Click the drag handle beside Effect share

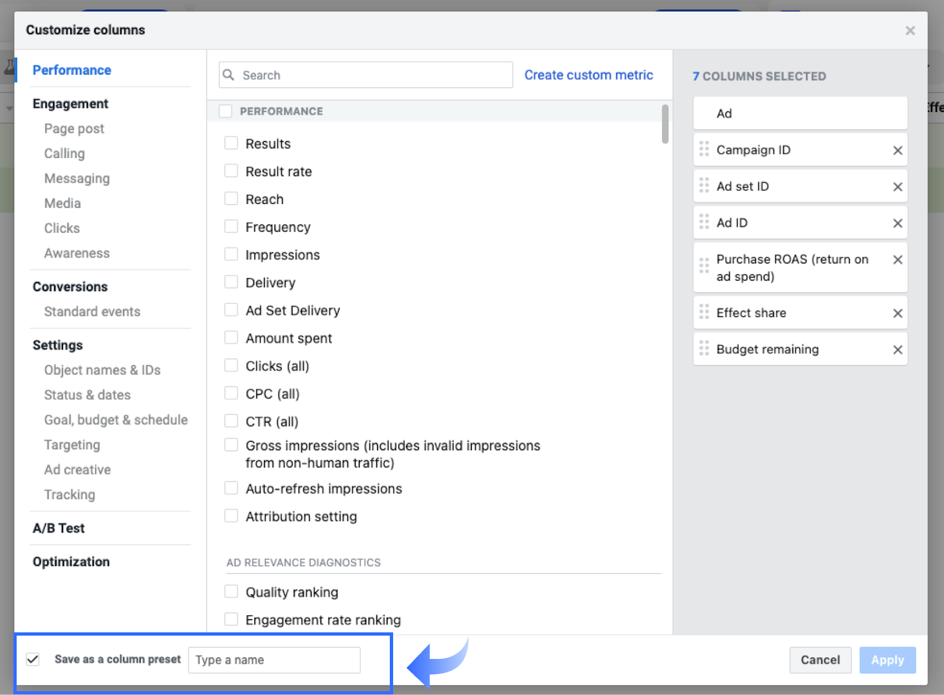pyautogui.click(x=704, y=312)
